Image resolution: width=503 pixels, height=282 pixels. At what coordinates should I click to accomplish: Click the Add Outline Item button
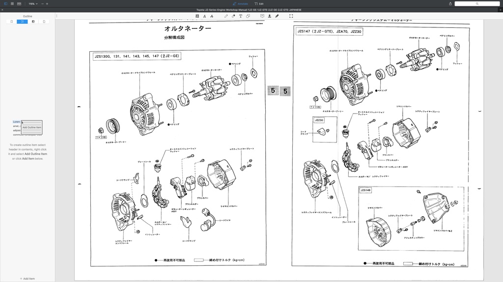tap(30, 128)
